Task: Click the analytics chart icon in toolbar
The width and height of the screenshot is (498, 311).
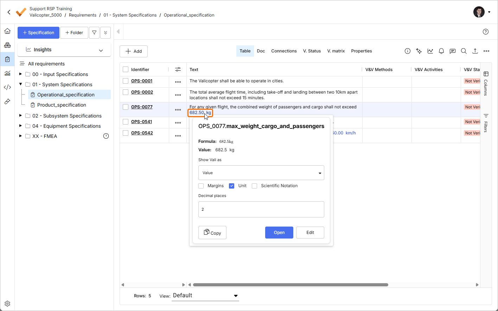Action: (x=430, y=51)
